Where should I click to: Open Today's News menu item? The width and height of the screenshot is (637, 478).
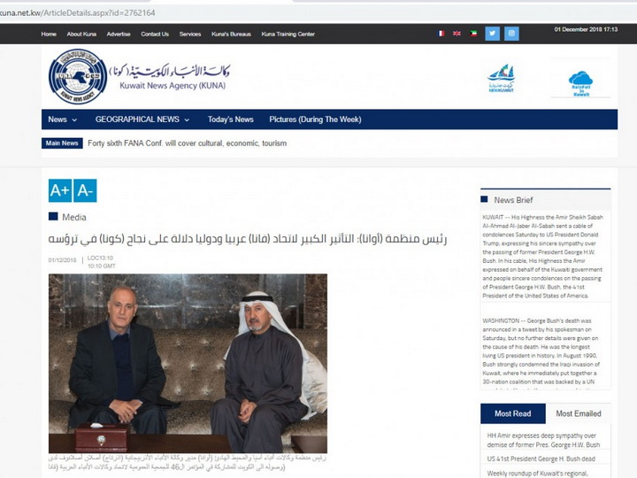click(231, 119)
